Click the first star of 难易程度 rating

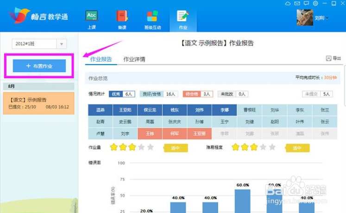[x=235, y=147]
